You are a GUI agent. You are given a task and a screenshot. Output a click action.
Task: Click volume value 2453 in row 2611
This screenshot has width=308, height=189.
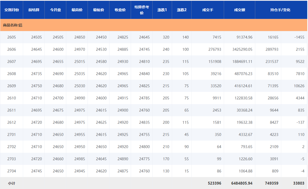point(217,110)
